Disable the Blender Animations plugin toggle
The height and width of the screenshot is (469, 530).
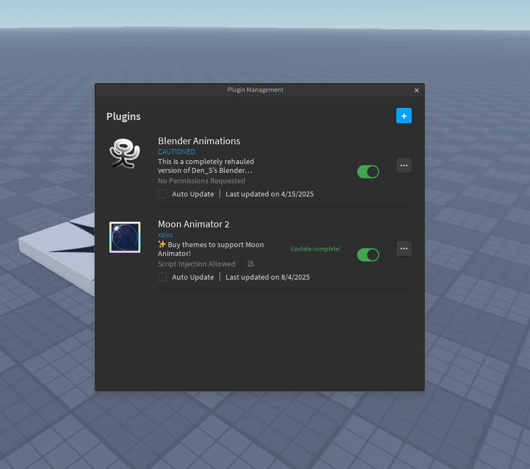pos(368,172)
